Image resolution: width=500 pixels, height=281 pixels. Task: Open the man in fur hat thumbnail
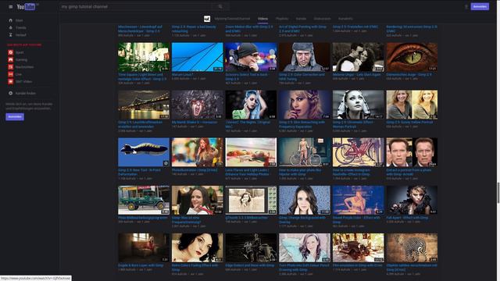(x=305, y=57)
